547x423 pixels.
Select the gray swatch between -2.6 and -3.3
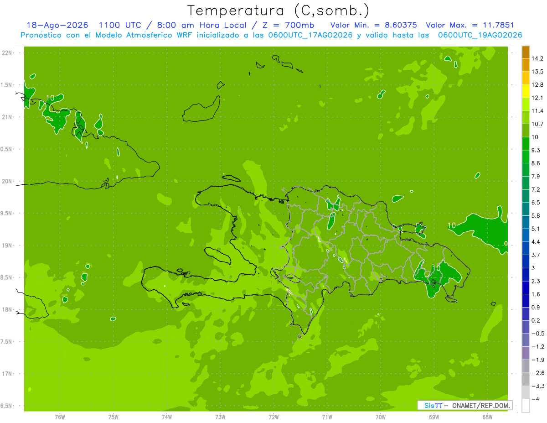526,380
